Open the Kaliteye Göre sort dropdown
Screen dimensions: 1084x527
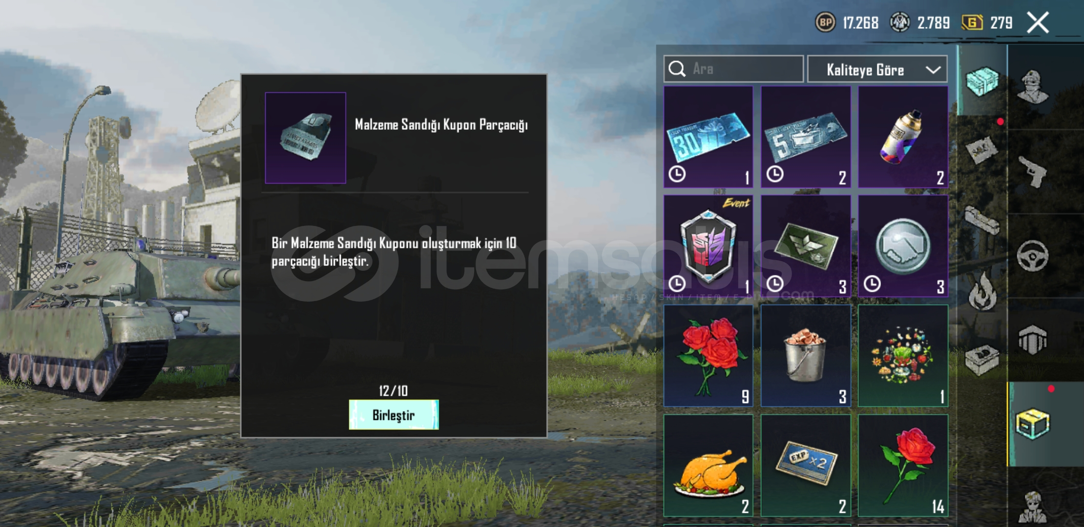877,69
